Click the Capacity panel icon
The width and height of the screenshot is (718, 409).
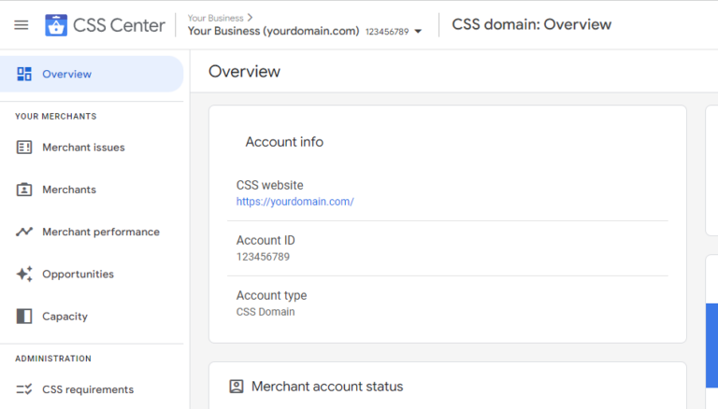coord(24,317)
